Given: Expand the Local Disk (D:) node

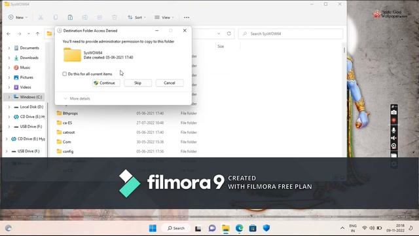Looking at the screenshot, I should point(9,107).
